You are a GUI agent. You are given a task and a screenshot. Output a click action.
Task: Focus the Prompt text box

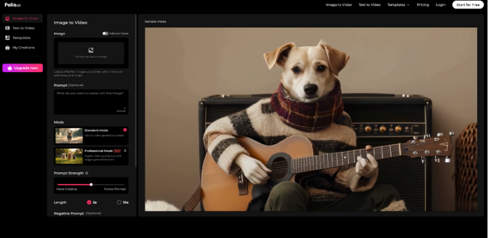(x=91, y=102)
